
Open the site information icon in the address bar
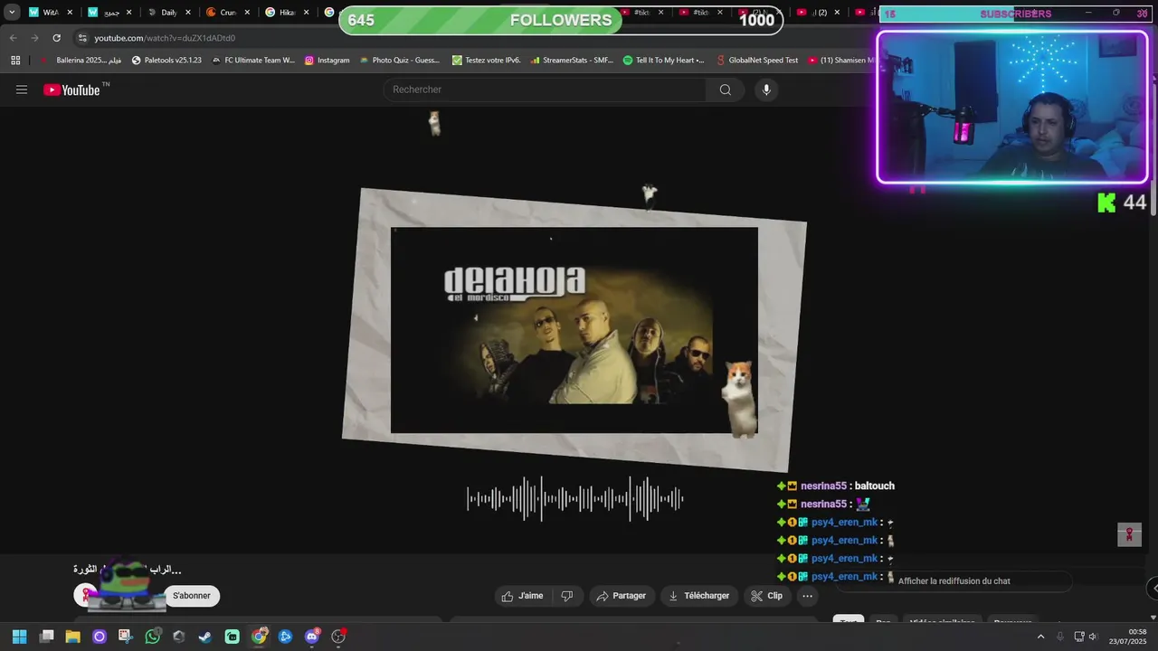82,38
